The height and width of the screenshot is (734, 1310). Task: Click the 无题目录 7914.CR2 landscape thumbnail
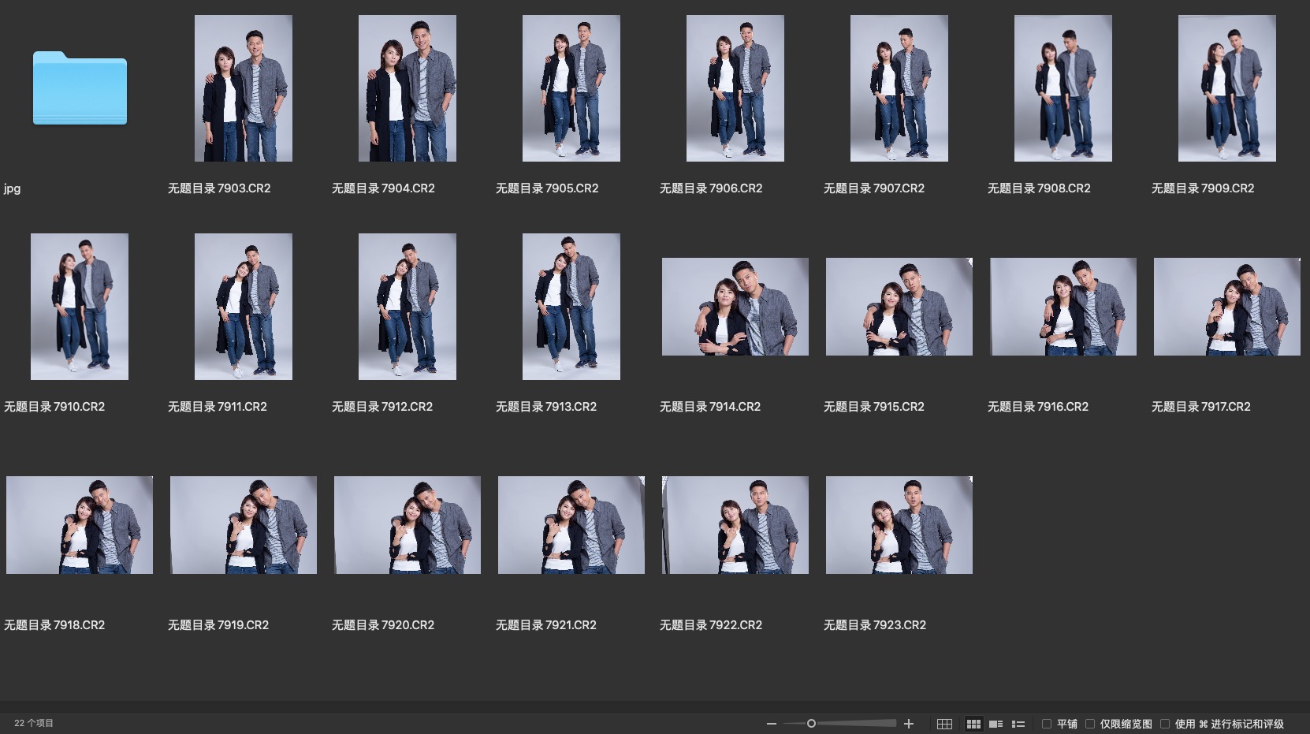(735, 307)
